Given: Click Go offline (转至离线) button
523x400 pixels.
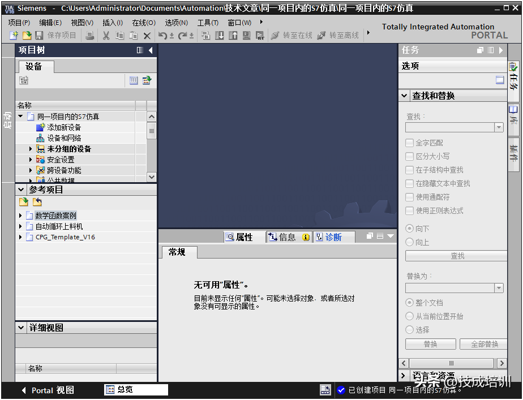Looking at the screenshot, I should (338, 35).
